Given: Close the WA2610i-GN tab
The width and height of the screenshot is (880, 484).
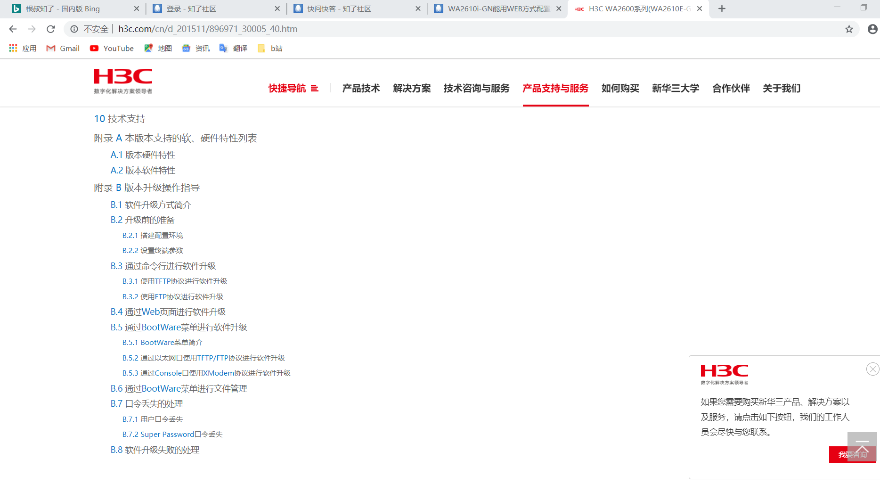Looking at the screenshot, I should click(559, 8).
